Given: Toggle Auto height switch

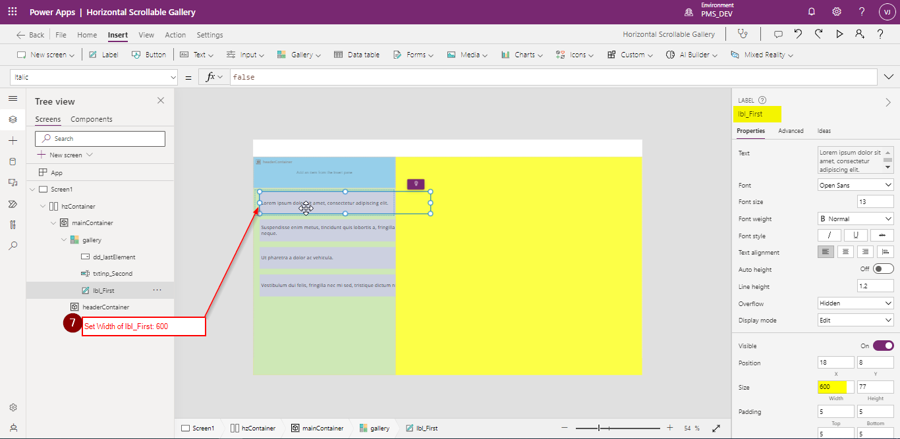Looking at the screenshot, I should pos(884,269).
